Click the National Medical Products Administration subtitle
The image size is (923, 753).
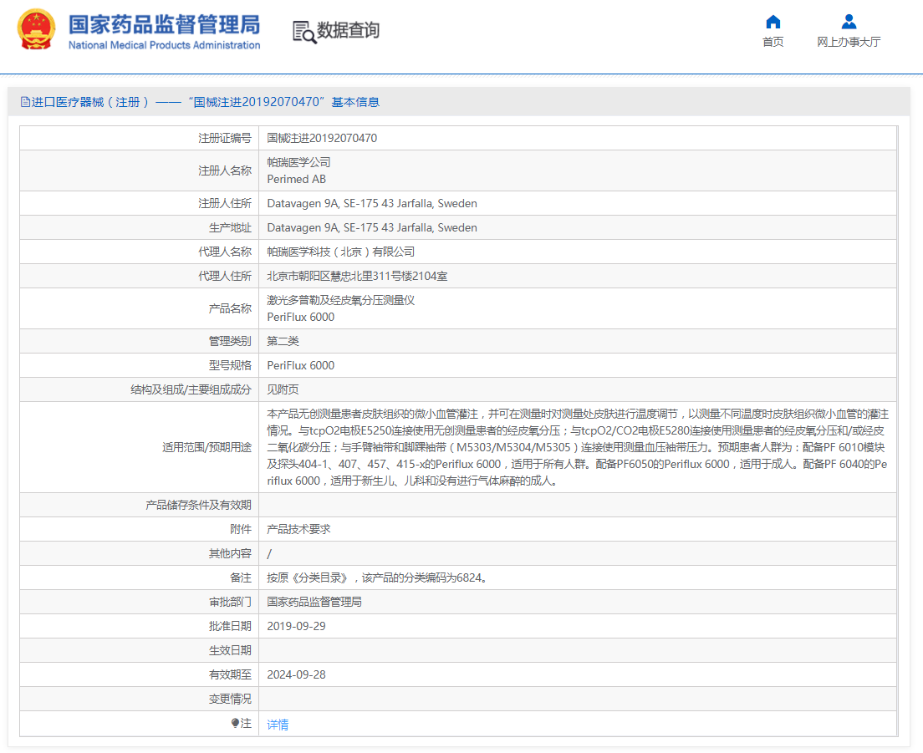(164, 45)
